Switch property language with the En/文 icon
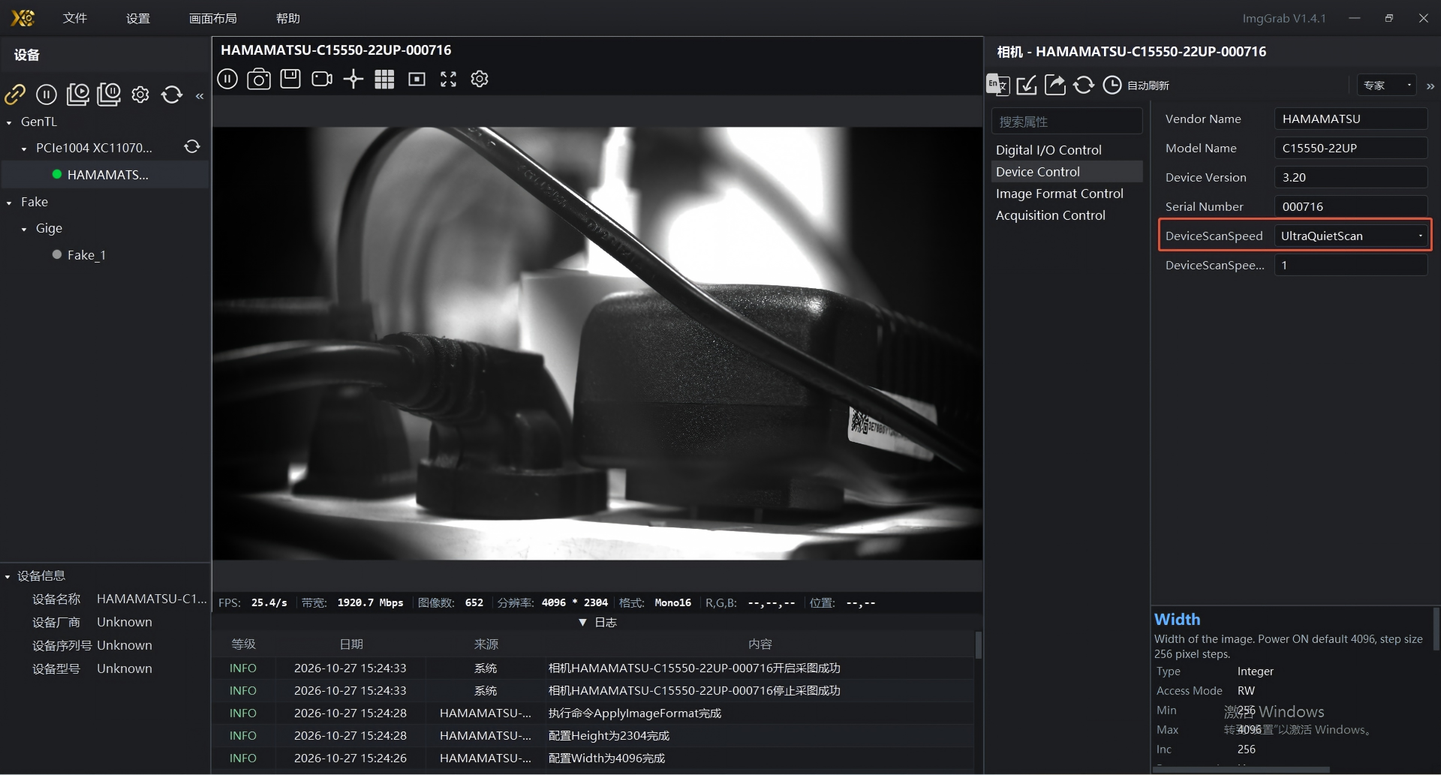Viewport: 1441px width, 775px height. 997,85
